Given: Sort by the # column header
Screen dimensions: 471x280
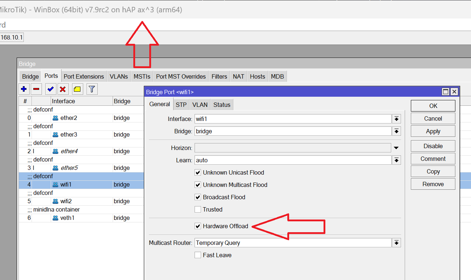Looking at the screenshot, I should tap(25, 101).
